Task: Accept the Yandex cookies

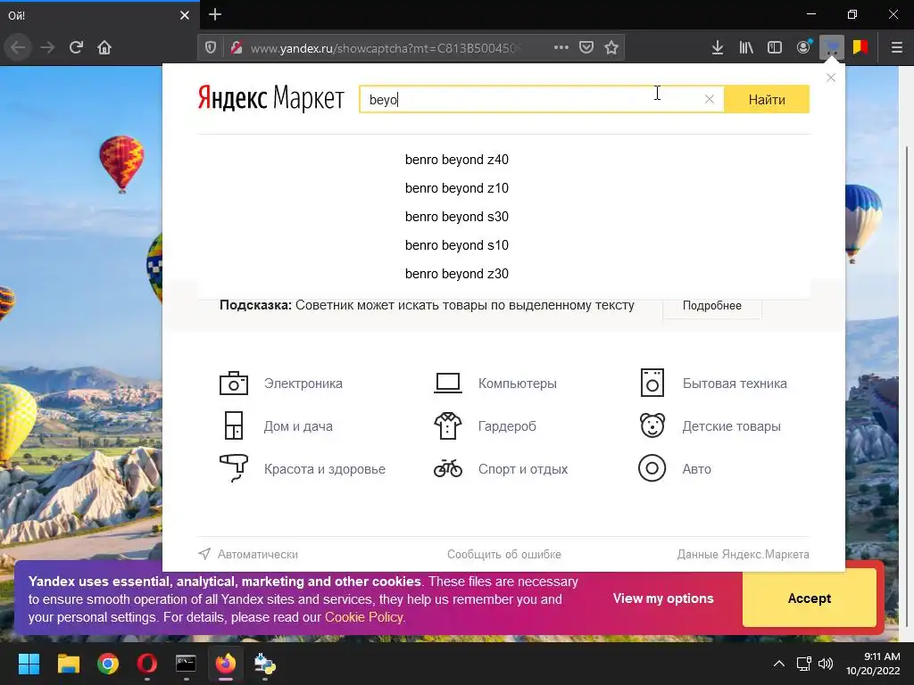Action: pyautogui.click(x=809, y=598)
